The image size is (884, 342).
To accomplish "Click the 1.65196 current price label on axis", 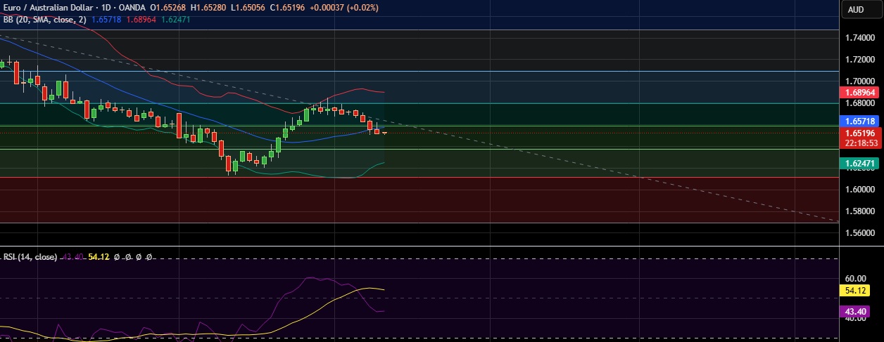I will tap(859, 133).
